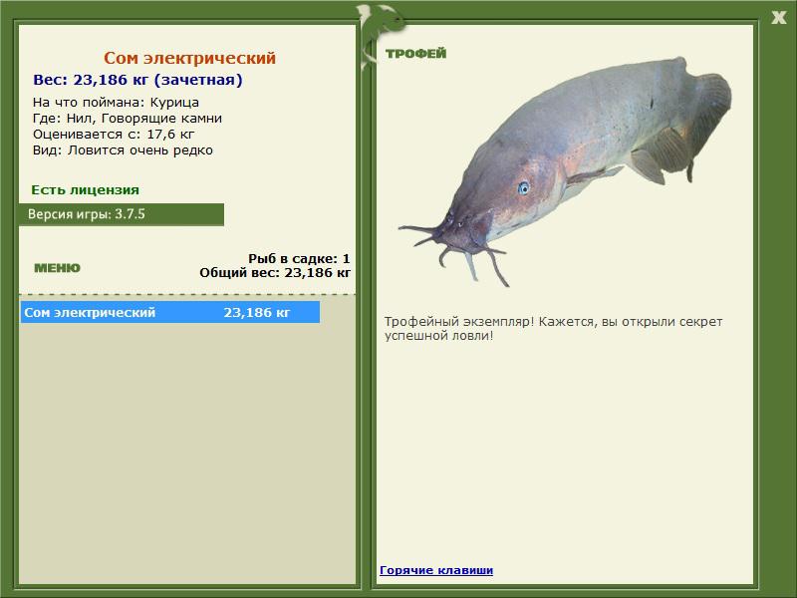
Task: Click the empty area below the catch list
Action: [x=187, y=452]
